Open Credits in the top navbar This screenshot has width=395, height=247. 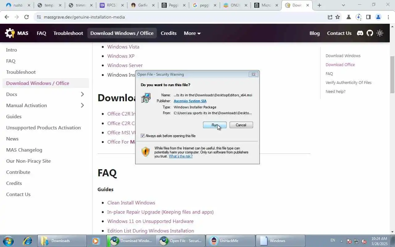tap(168, 33)
